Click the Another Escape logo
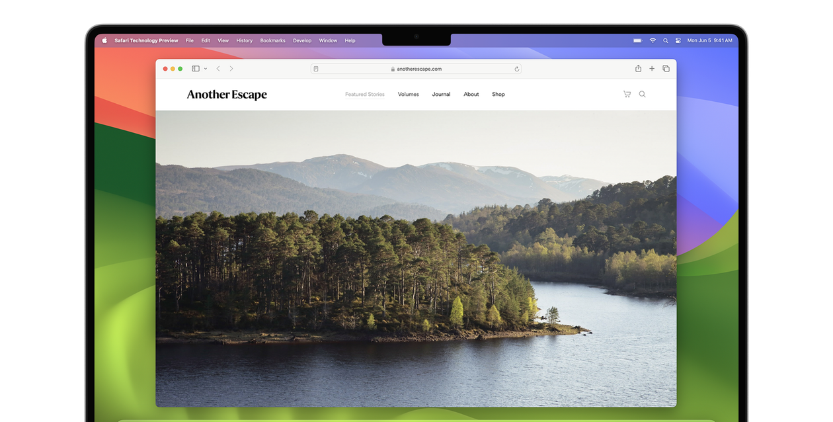The width and height of the screenshot is (833, 422). point(227,95)
